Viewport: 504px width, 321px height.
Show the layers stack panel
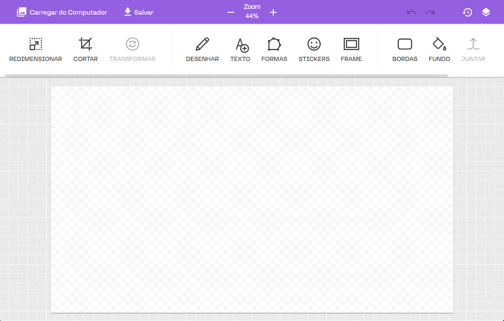[486, 12]
